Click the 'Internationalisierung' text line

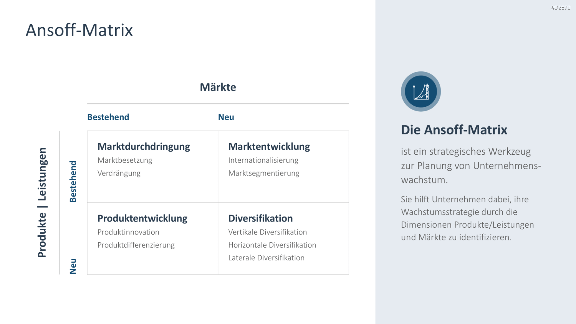pos(263,160)
